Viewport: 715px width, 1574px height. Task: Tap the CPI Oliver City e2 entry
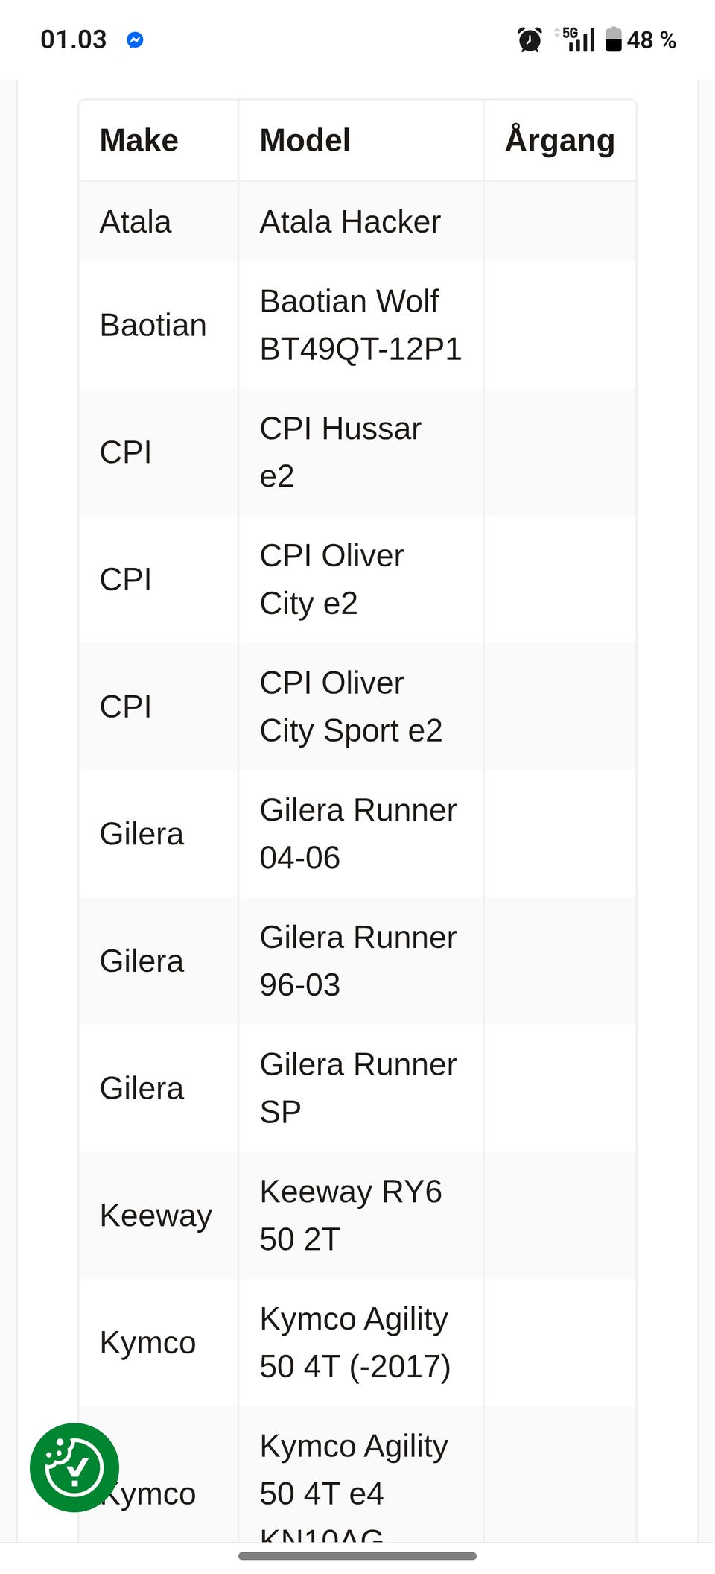(x=331, y=579)
